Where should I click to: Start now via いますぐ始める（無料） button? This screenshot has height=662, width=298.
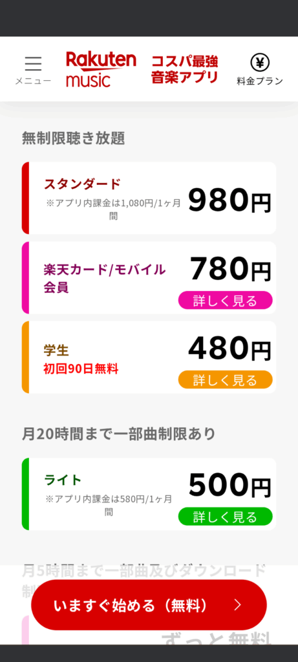(149, 605)
